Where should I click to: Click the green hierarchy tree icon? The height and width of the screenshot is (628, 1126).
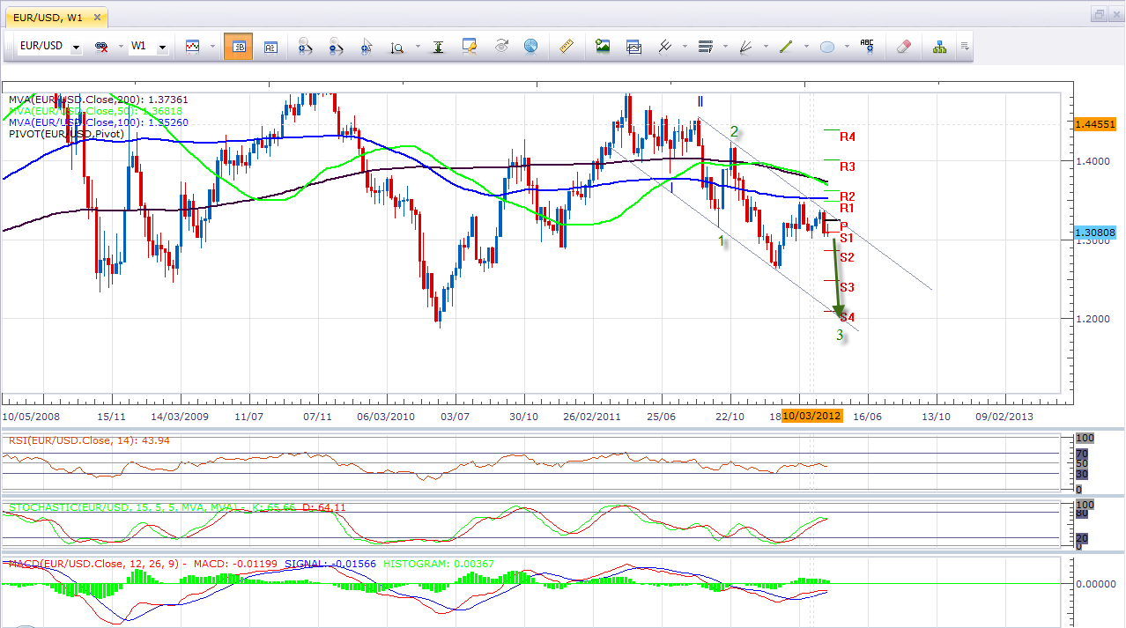940,47
